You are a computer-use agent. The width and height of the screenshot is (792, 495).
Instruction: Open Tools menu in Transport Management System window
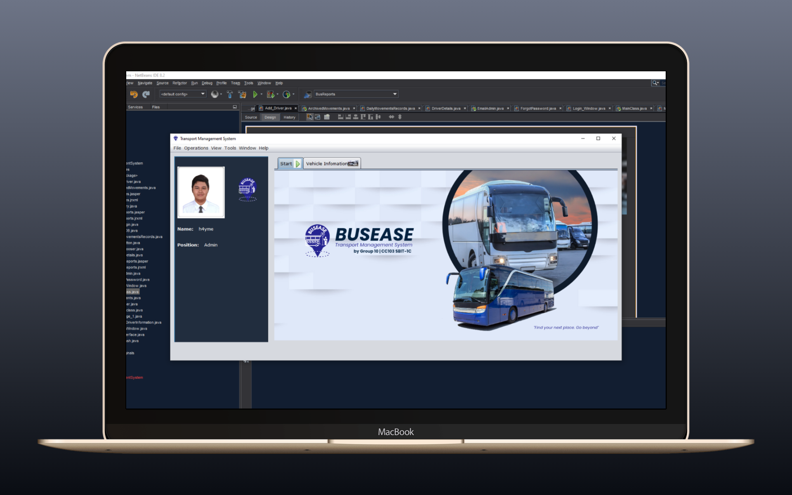click(x=230, y=148)
